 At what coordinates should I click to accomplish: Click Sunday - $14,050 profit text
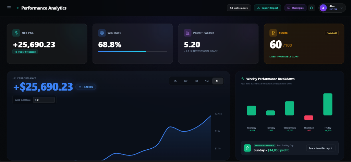(271, 150)
